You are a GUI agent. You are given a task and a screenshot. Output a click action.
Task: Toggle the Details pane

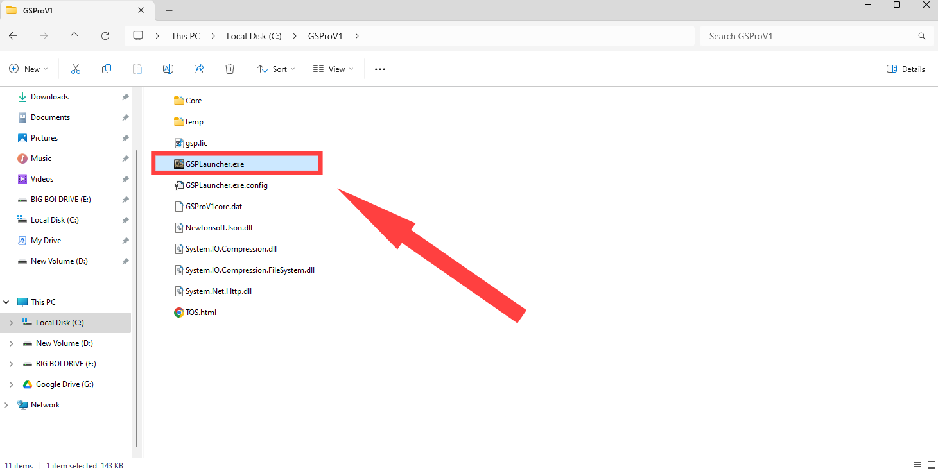click(906, 69)
